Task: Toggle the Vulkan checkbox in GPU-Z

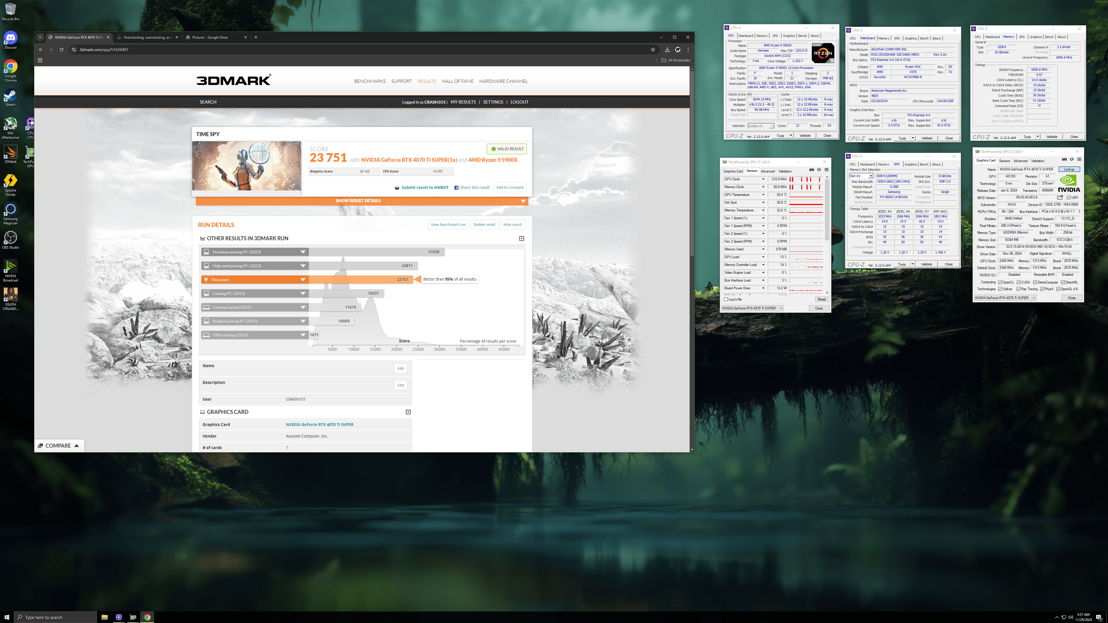Action: [1000, 289]
